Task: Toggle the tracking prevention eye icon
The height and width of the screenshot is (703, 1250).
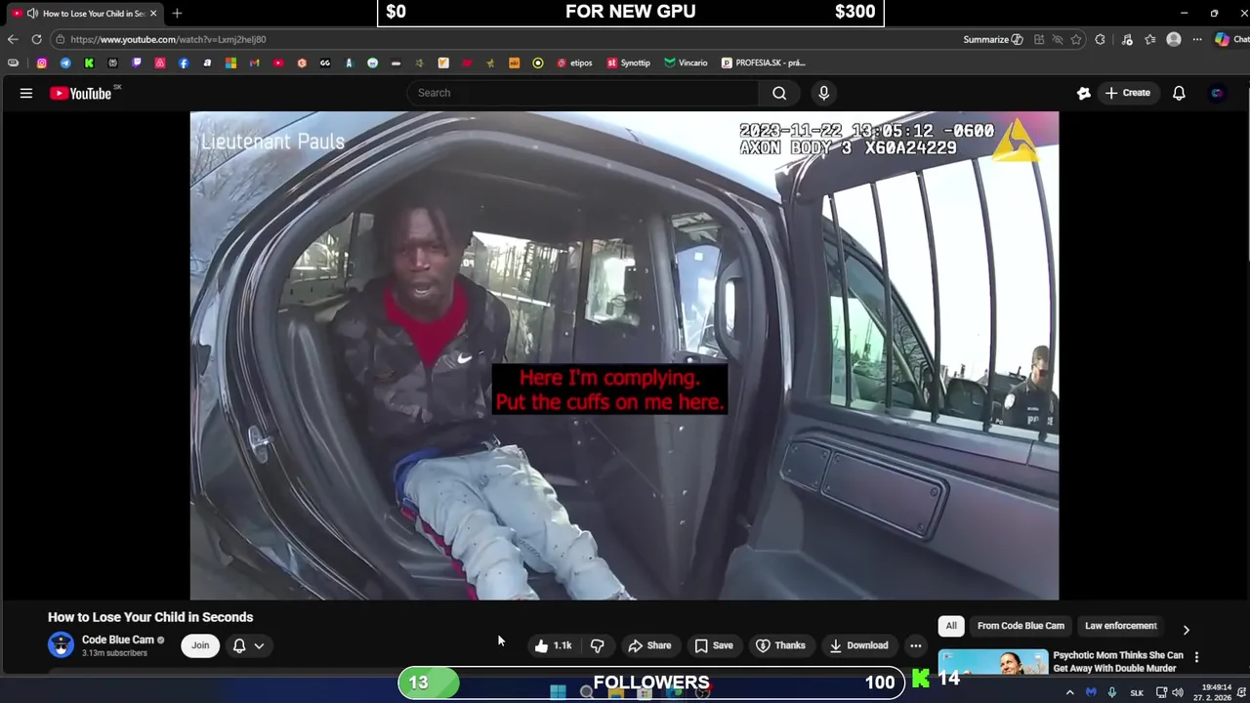Action: [1058, 39]
